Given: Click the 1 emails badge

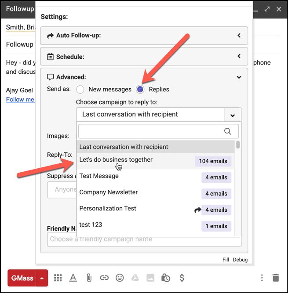Looking at the screenshot, I should tap(216, 226).
